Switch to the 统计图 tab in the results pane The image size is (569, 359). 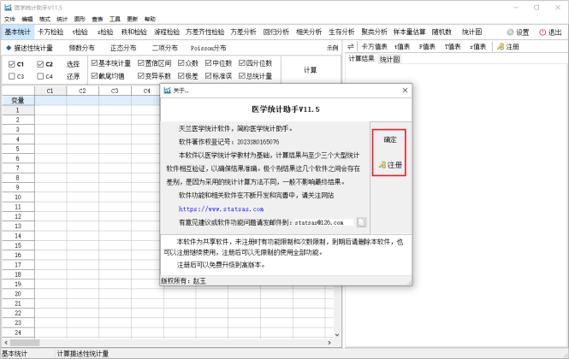click(x=389, y=60)
